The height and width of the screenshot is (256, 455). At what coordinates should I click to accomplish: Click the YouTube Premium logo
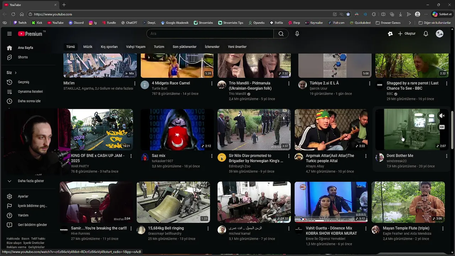31,34
